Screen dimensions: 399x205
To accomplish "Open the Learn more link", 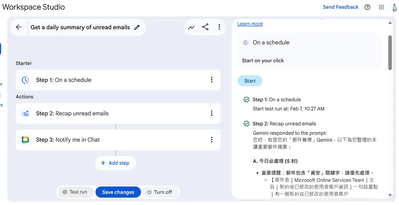I will [x=250, y=24].
